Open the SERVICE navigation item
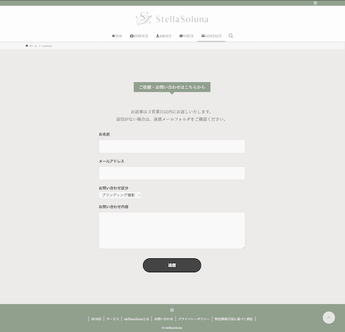The height and width of the screenshot is (332, 345). point(139,36)
